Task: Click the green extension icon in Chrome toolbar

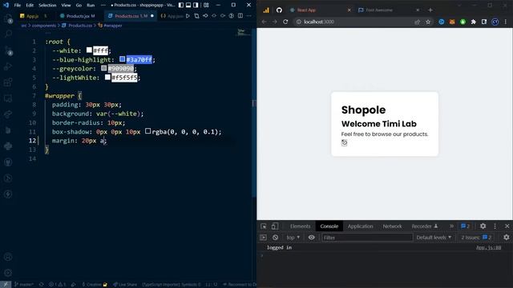Action: pyautogui.click(x=463, y=22)
